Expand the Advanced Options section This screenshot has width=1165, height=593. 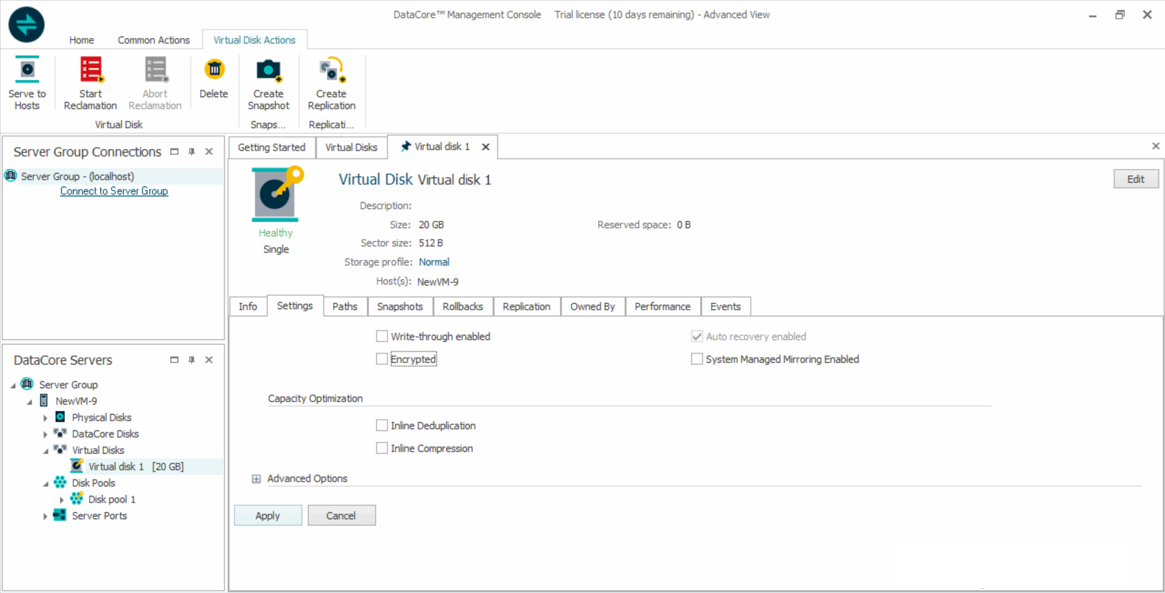(x=256, y=479)
